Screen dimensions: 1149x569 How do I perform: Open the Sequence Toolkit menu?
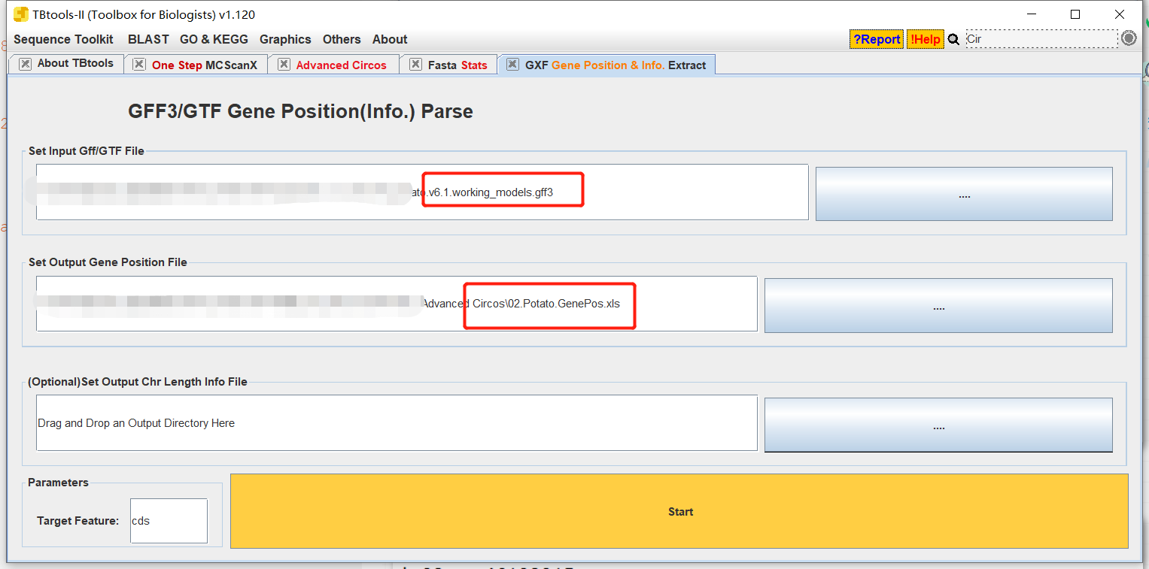coord(63,39)
